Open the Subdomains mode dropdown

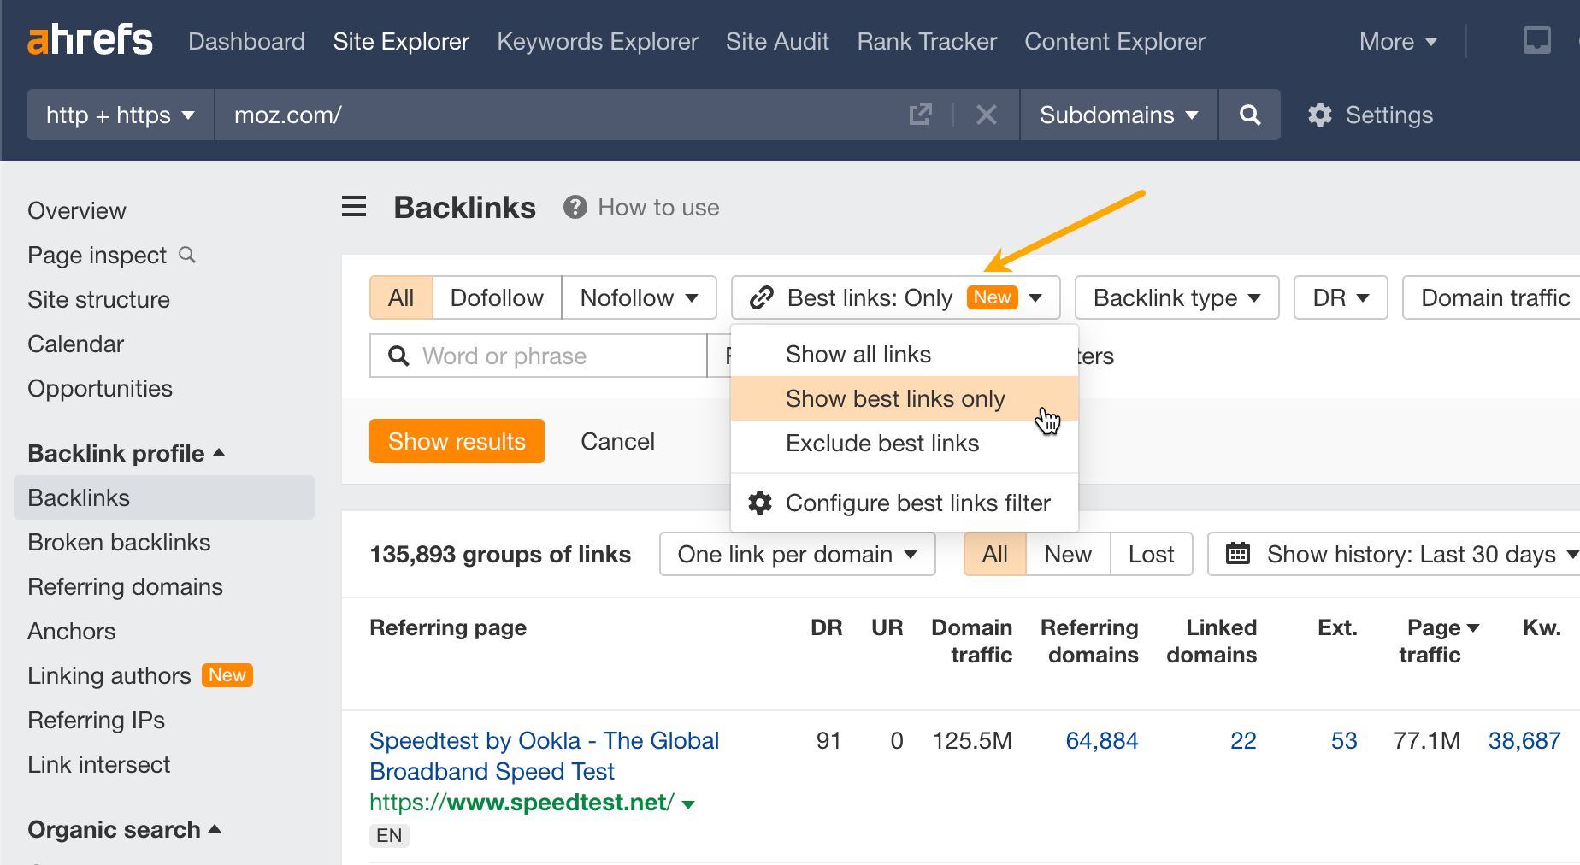pyautogui.click(x=1118, y=115)
